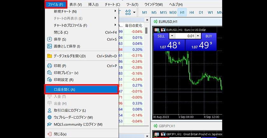Click BUY on EURUSD chart
Viewport: 267px width, 138px height.
(209, 36)
